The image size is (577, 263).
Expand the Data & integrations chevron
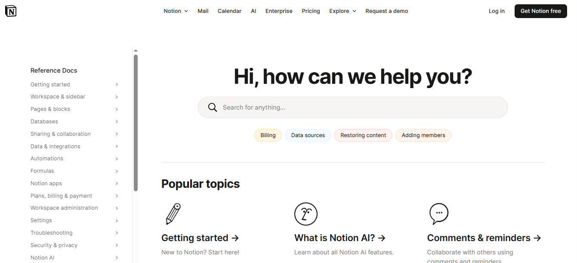[117, 147]
